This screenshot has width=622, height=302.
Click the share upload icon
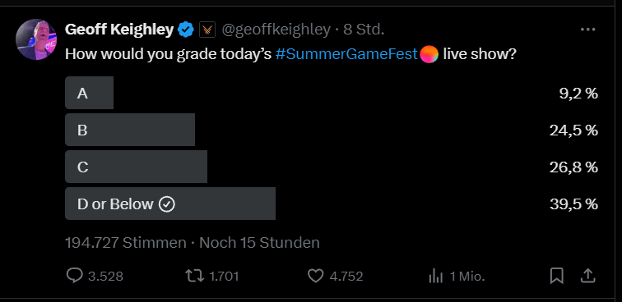tap(587, 276)
